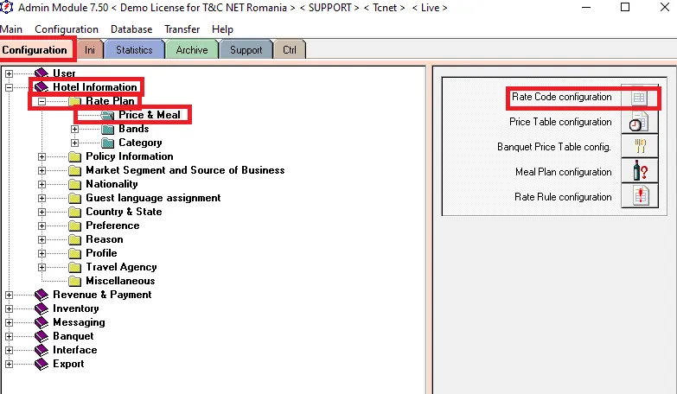Expand the Messaging node
Viewport: 677px width, 394px height.
tap(9, 322)
